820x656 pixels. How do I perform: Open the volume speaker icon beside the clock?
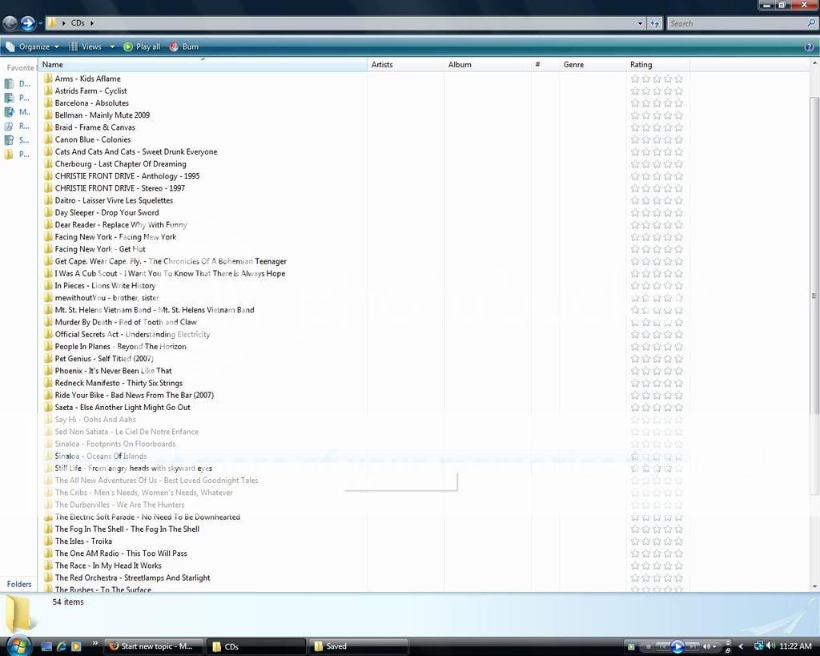pos(771,646)
